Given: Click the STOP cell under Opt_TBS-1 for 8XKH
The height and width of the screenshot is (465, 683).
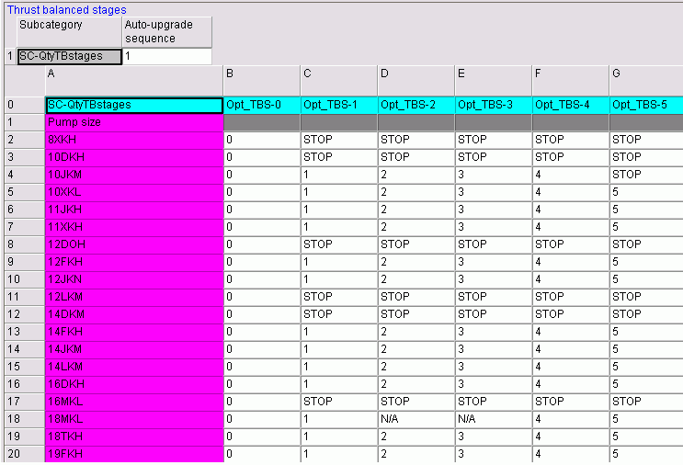Looking at the screenshot, I should (339, 141).
